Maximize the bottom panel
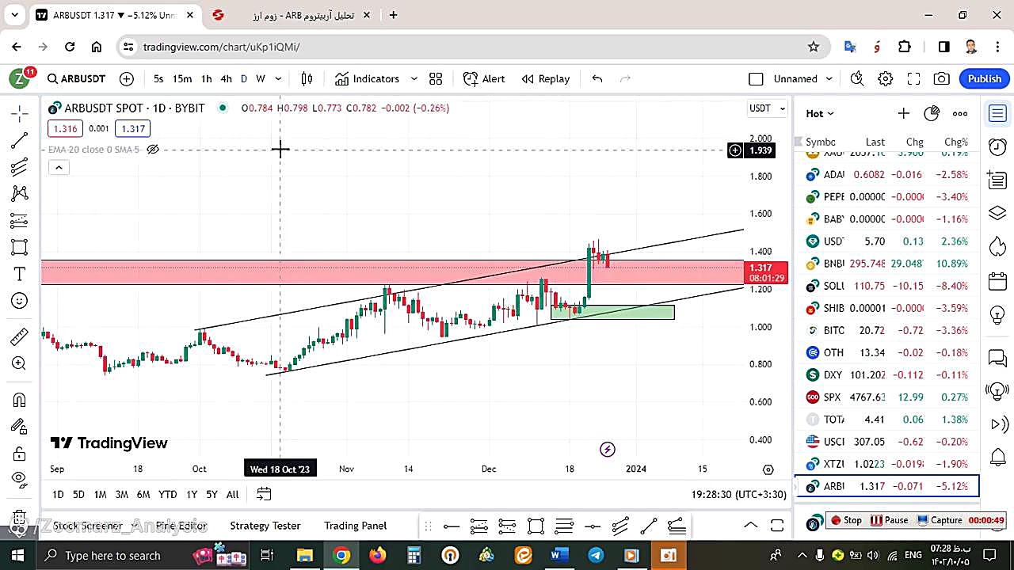1014x570 pixels. pyautogui.click(x=777, y=525)
